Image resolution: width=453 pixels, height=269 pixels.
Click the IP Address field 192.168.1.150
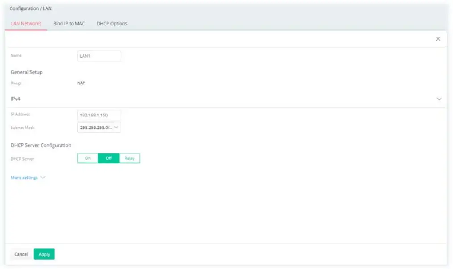[99, 115]
